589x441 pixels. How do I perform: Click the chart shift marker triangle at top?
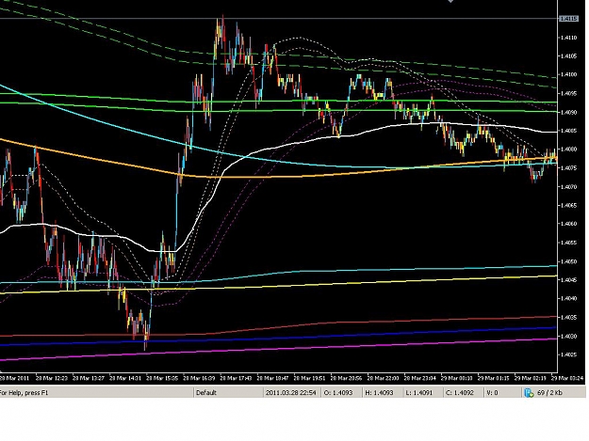450,1
